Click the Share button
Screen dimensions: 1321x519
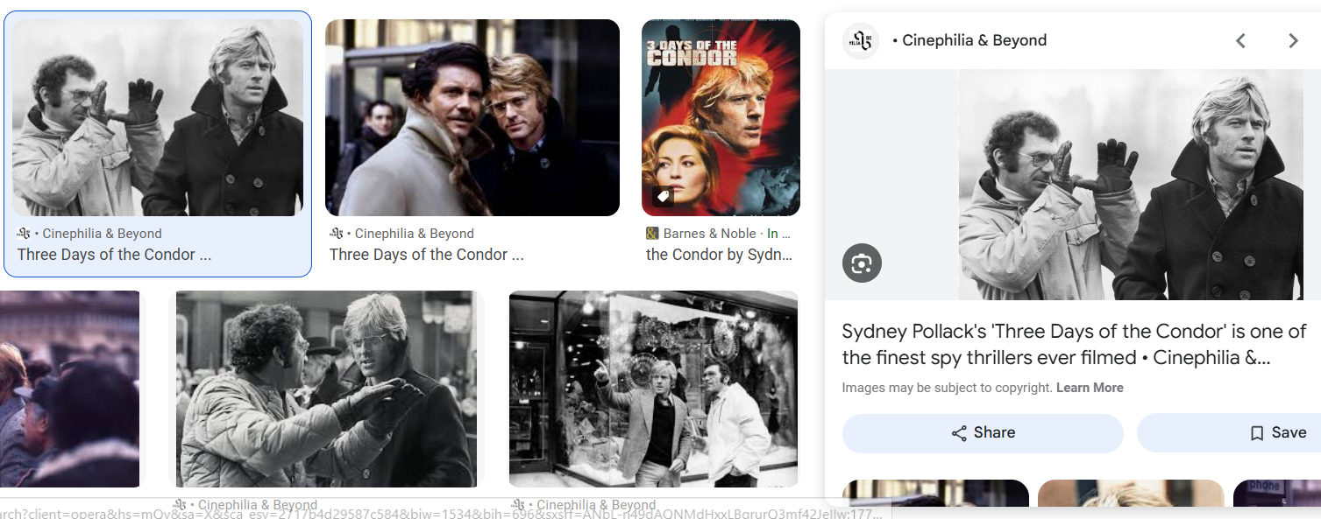983,433
